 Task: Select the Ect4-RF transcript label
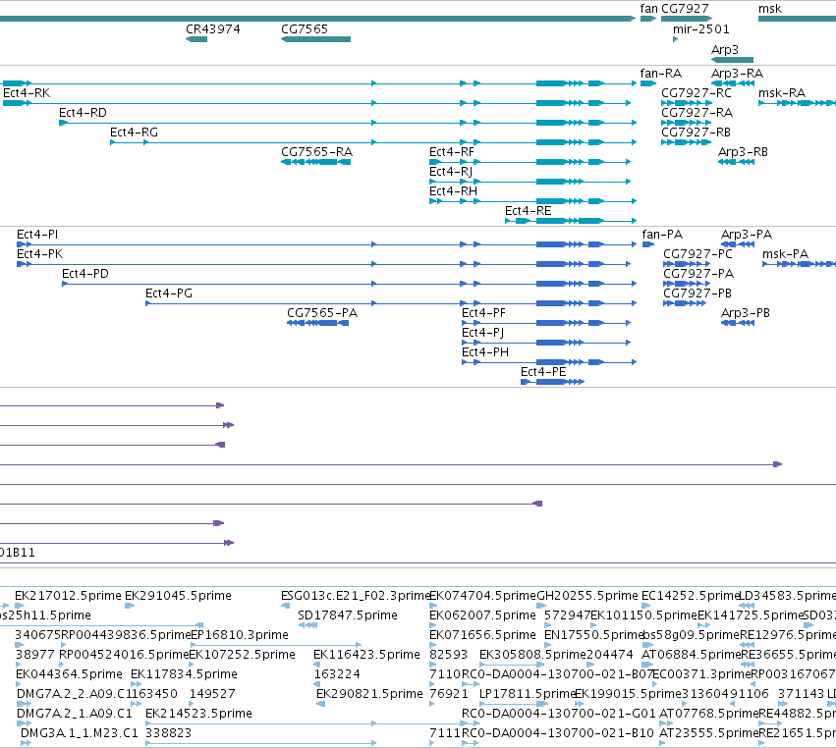point(452,152)
